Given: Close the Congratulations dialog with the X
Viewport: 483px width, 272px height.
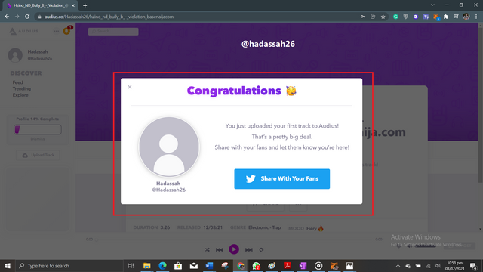Looking at the screenshot, I should [130, 87].
